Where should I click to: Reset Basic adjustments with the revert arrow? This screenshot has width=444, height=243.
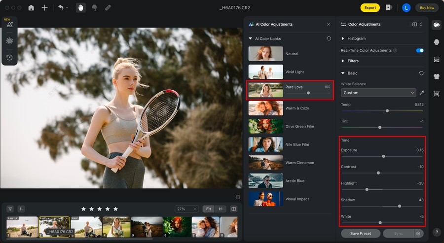click(421, 73)
